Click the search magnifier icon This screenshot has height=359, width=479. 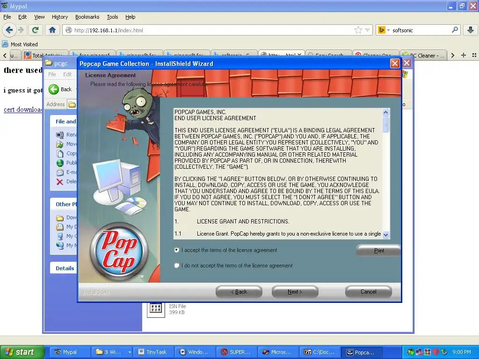455,30
